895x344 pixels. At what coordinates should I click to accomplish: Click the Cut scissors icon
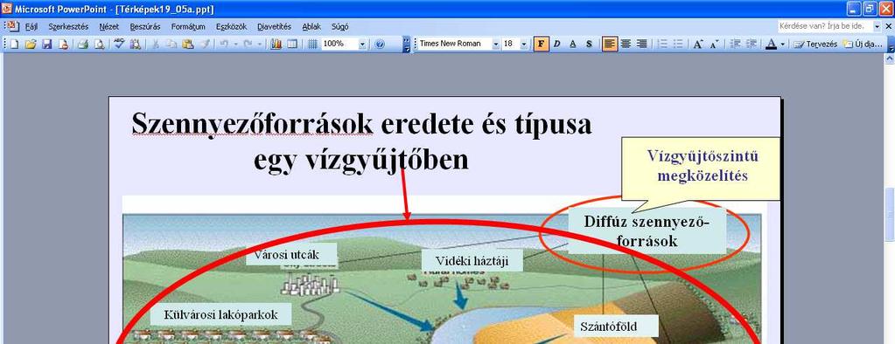tap(155, 44)
